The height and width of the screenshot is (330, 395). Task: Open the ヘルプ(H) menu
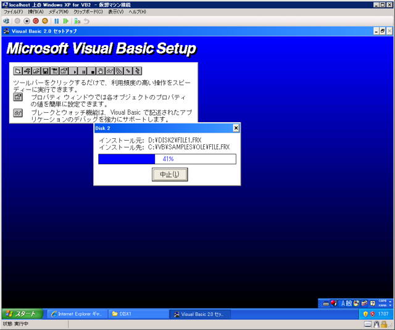point(137,12)
